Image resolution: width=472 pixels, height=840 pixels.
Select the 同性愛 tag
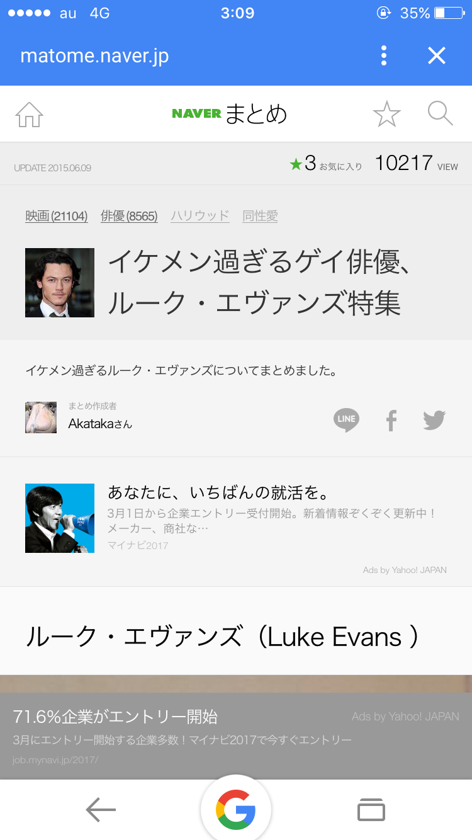260,216
